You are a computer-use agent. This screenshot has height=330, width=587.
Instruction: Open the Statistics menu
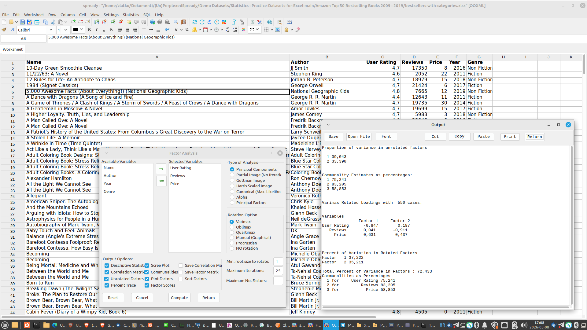click(131, 15)
